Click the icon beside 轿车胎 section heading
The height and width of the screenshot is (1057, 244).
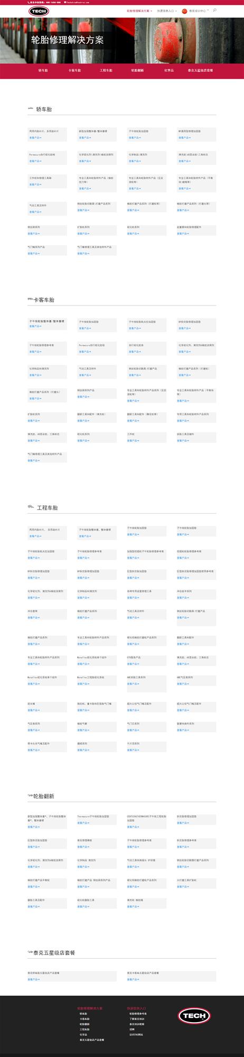point(31,109)
